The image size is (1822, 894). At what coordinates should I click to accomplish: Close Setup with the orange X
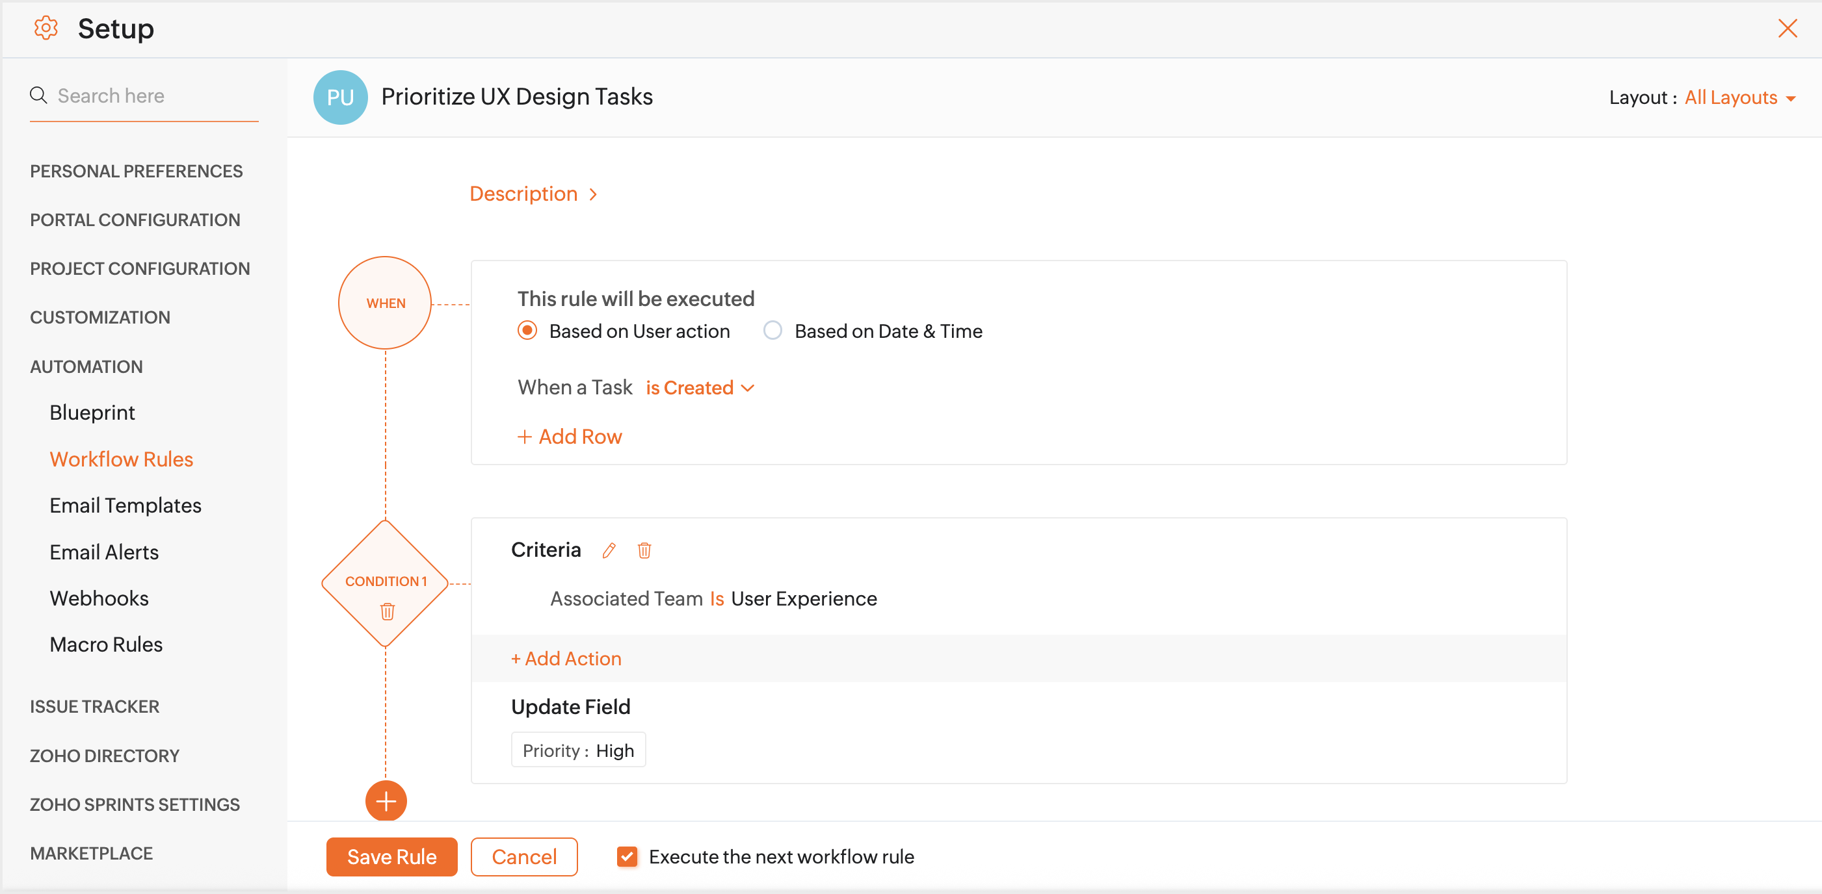tap(1788, 29)
